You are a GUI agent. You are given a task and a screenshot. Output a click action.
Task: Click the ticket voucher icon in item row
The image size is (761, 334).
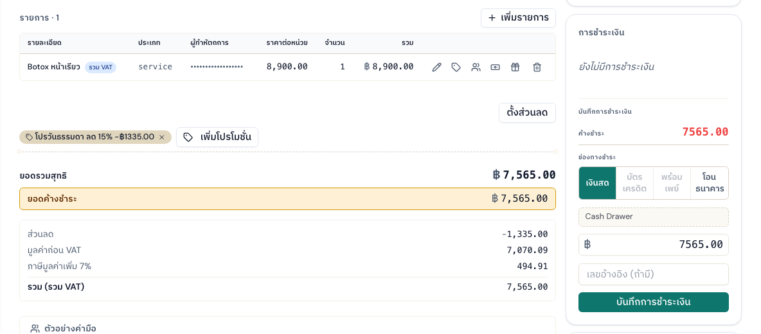[x=495, y=67]
